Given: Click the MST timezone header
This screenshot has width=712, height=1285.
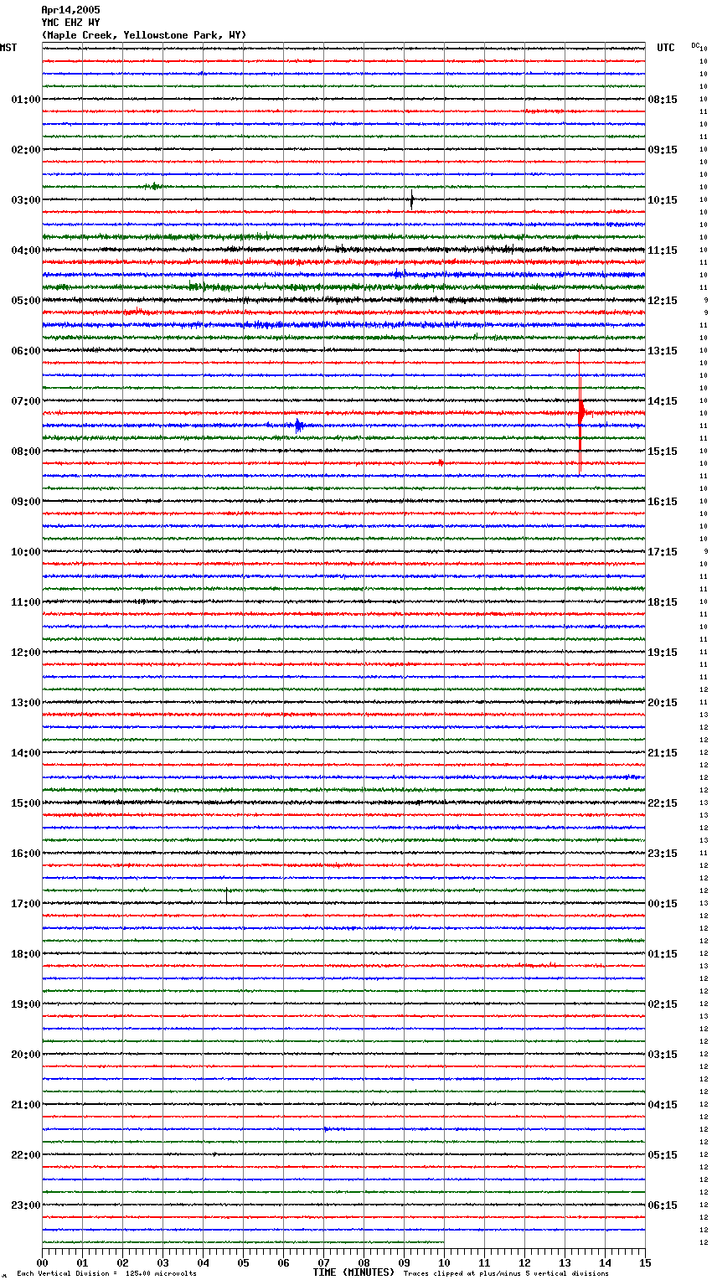Looking at the screenshot, I should point(8,48).
